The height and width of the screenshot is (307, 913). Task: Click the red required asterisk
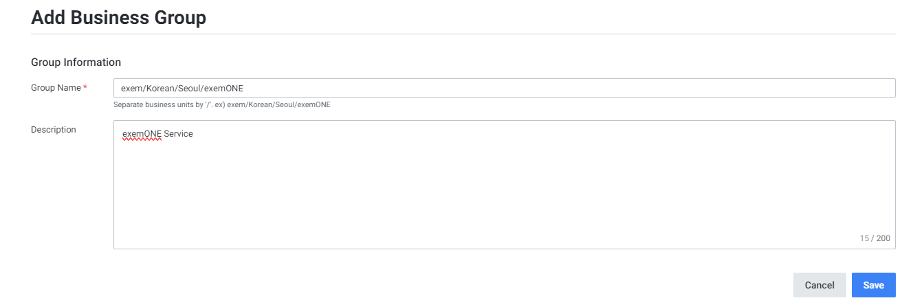[85, 88]
